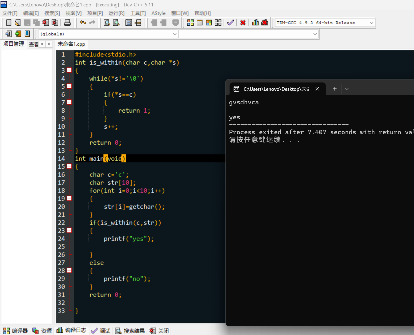The height and width of the screenshot is (335, 414).
Task: Click the Goto function icon
Action: point(129,23)
